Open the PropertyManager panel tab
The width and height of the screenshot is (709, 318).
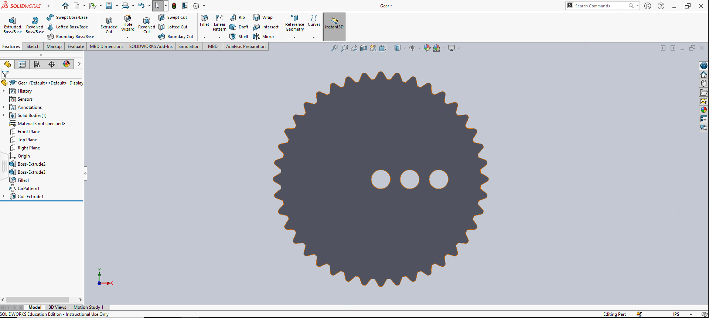pyautogui.click(x=22, y=64)
